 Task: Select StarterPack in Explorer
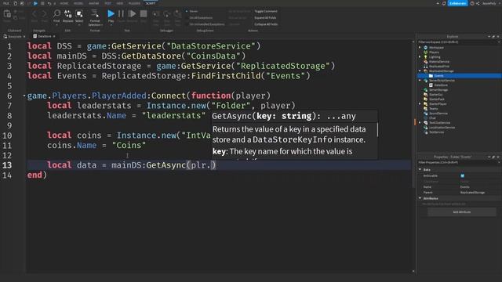436,99
